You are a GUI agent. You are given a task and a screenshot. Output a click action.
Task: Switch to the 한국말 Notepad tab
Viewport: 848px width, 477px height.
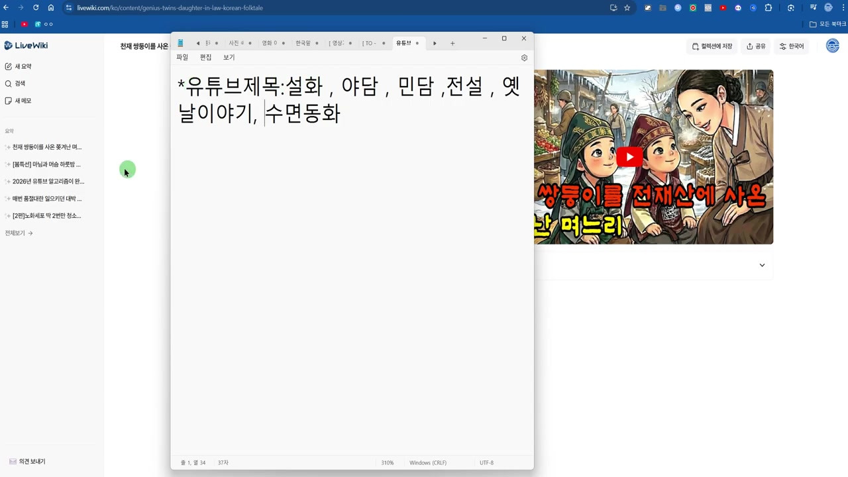pos(306,43)
